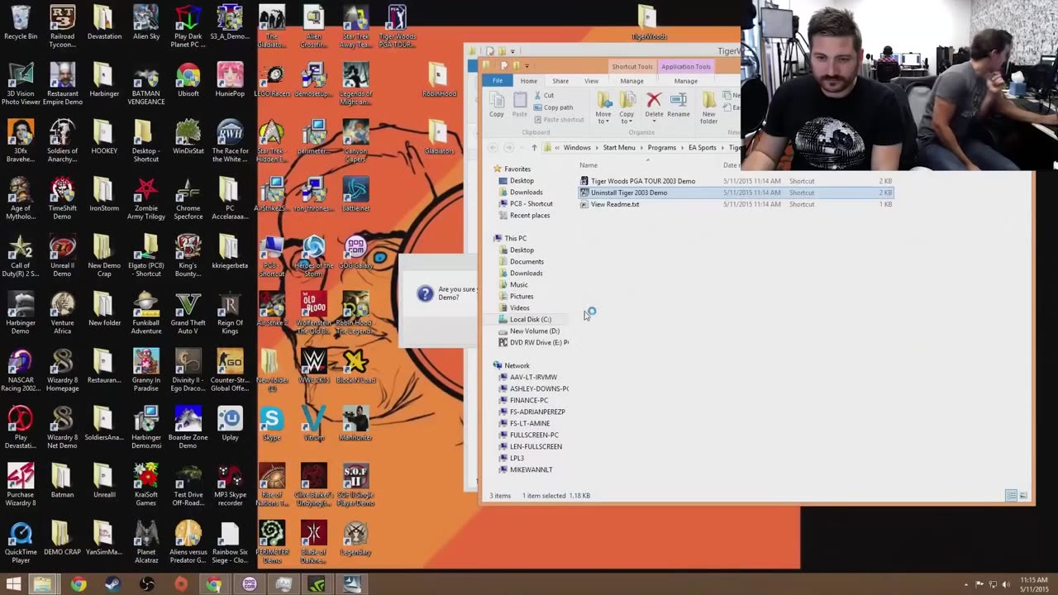
Task: Switch to the View ribbon tab
Action: point(591,81)
